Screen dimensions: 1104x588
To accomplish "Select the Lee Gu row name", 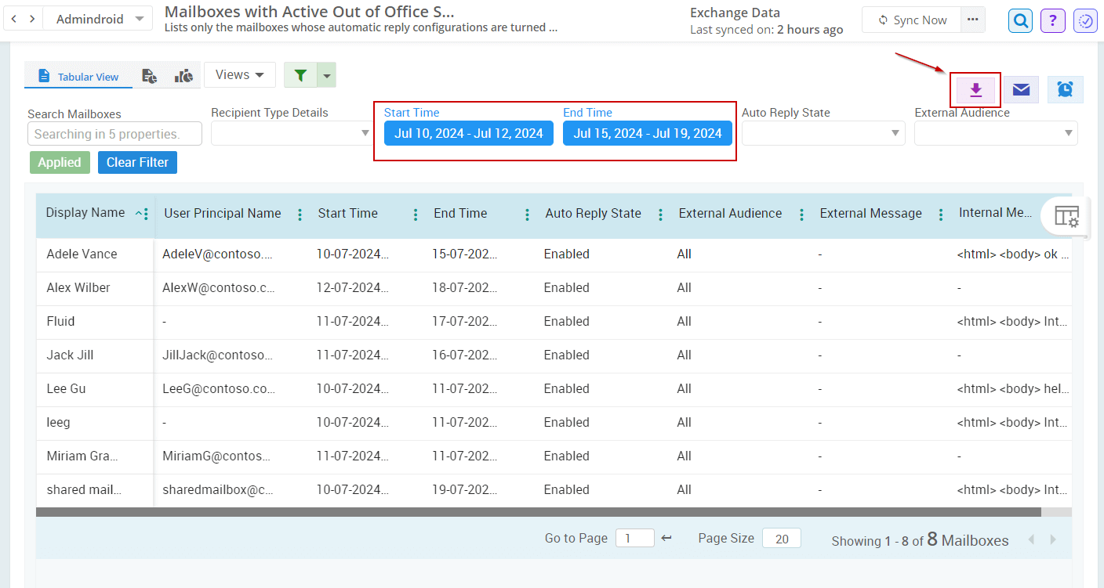I will coord(66,388).
